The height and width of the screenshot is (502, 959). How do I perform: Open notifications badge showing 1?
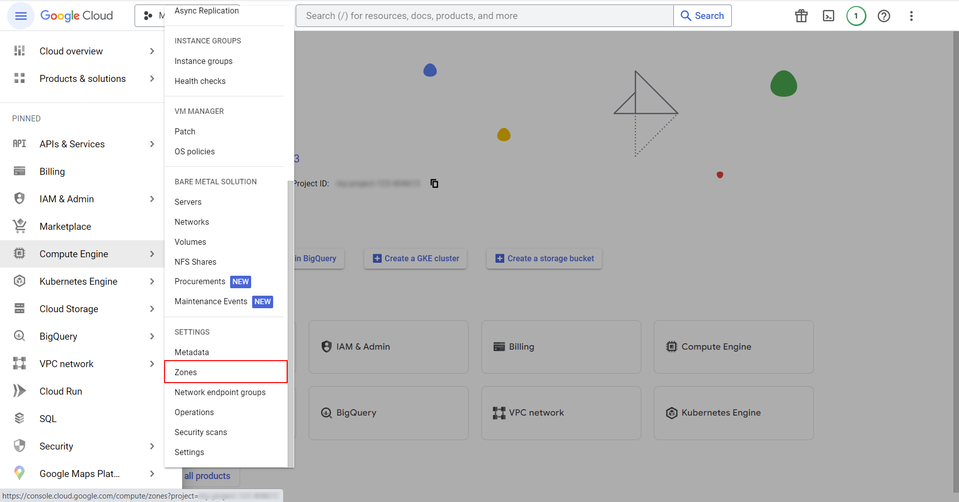point(856,16)
